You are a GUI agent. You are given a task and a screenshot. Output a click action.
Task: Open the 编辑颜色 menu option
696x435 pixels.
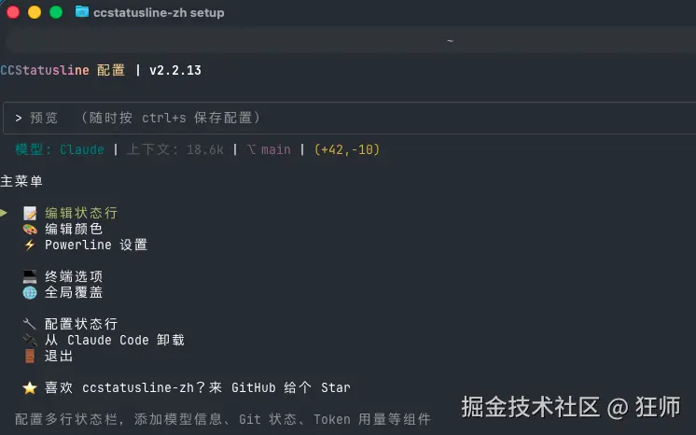pyautogui.click(x=74, y=230)
